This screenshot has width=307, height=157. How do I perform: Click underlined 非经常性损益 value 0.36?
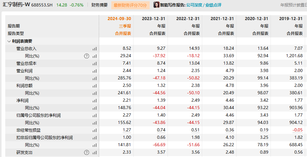[x=230, y=130]
